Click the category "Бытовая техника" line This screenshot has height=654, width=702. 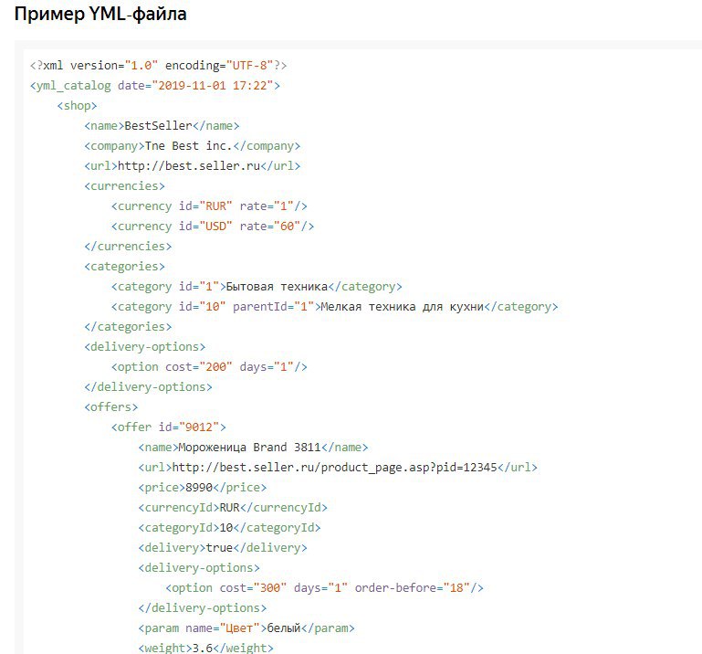[x=257, y=287]
